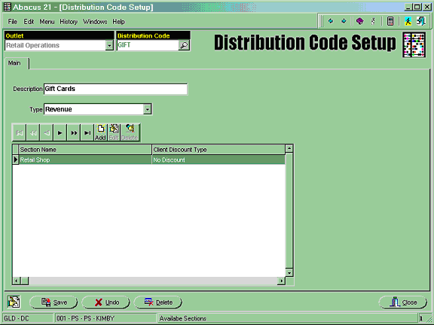The height and width of the screenshot is (325, 434).
Task: Go to next record arrow
Action: (60, 132)
